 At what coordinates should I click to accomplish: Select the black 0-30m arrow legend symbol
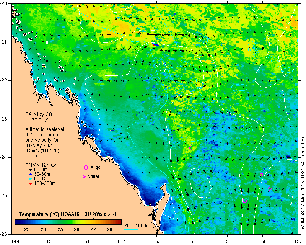click(31, 170)
